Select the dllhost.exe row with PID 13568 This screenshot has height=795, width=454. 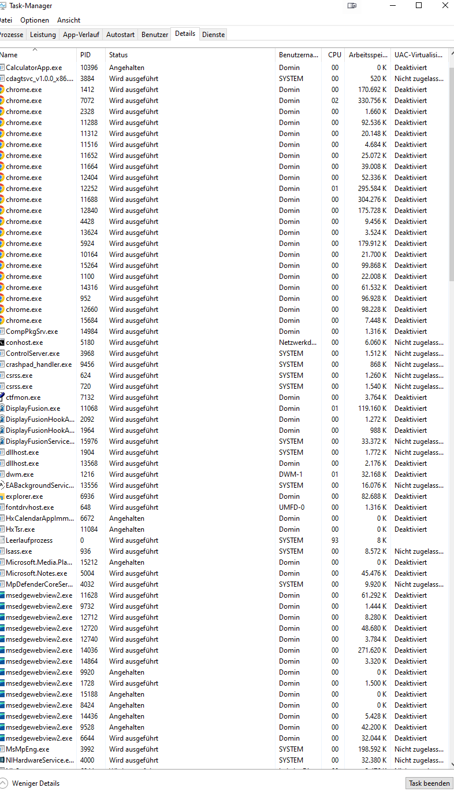pos(224,463)
